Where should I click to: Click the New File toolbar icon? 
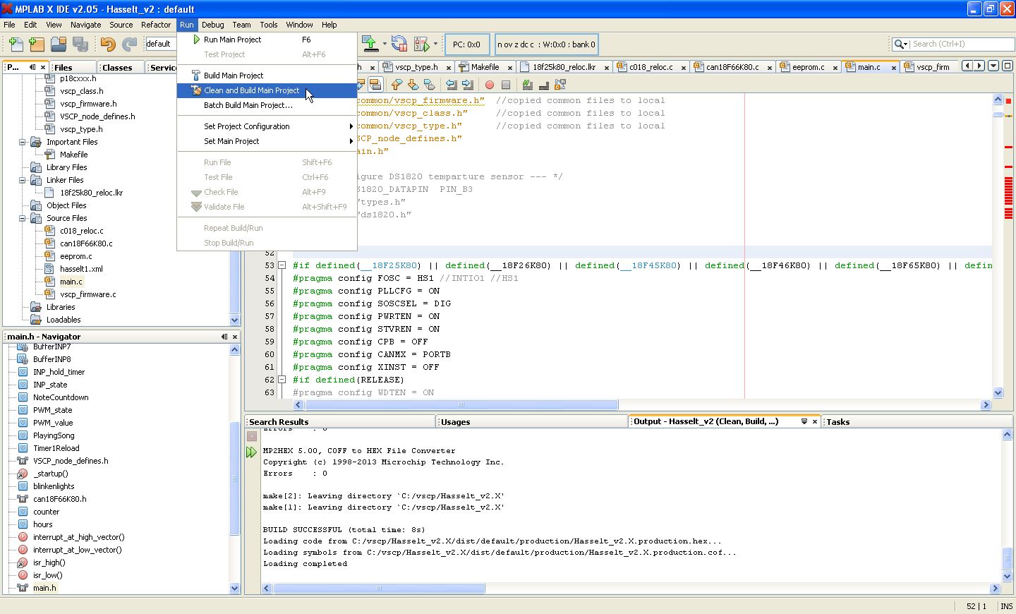tap(16, 44)
